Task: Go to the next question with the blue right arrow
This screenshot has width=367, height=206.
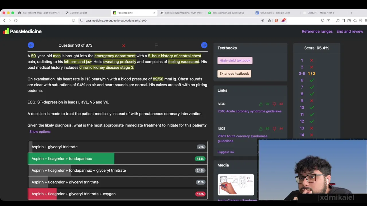Action: click(204, 45)
